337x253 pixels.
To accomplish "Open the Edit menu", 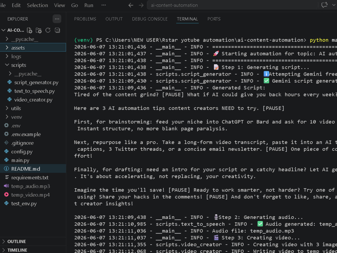I will 16,5.
